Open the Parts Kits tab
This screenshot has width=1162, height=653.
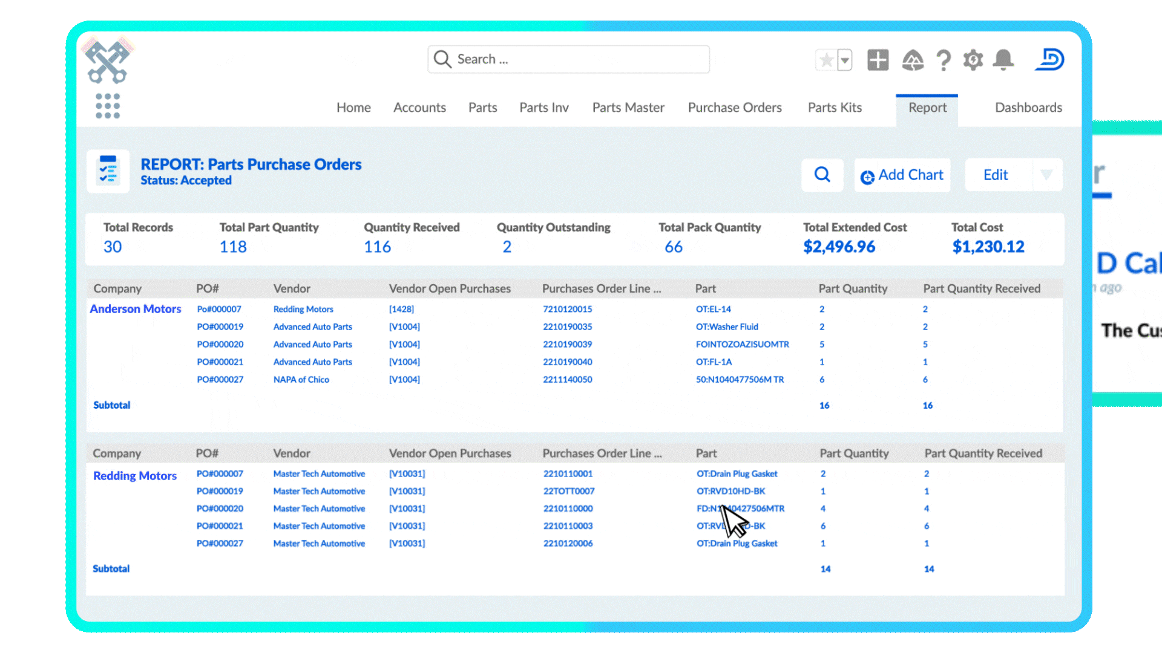835,108
